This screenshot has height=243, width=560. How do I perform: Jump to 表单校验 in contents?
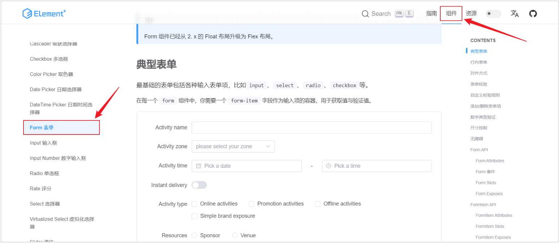click(x=479, y=84)
